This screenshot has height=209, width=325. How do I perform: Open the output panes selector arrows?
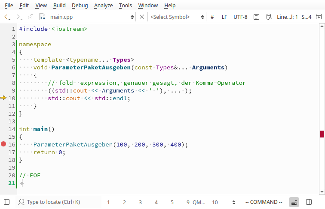pos(234,203)
